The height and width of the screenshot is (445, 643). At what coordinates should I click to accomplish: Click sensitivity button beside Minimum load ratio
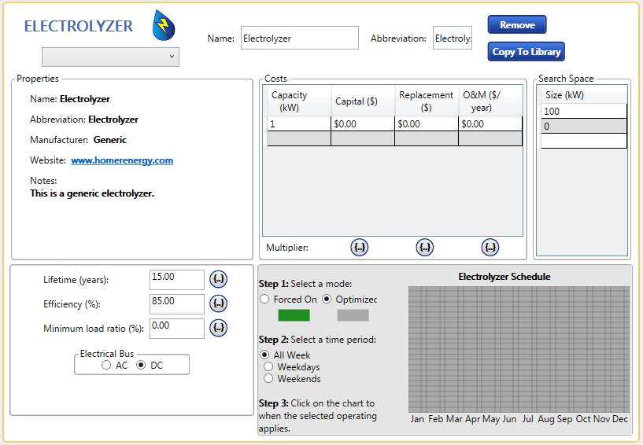tap(218, 327)
